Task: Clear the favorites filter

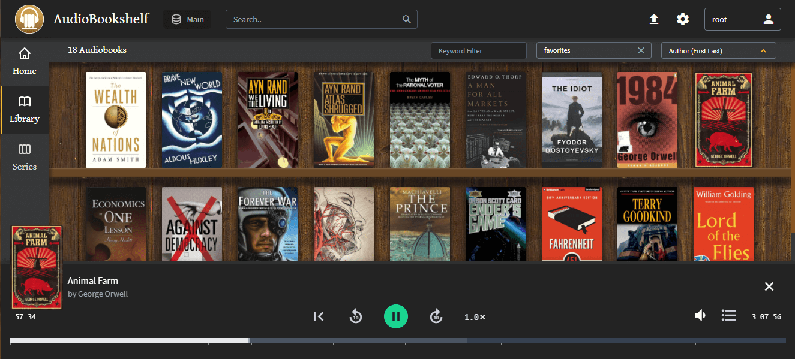Action: coord(641,51)
